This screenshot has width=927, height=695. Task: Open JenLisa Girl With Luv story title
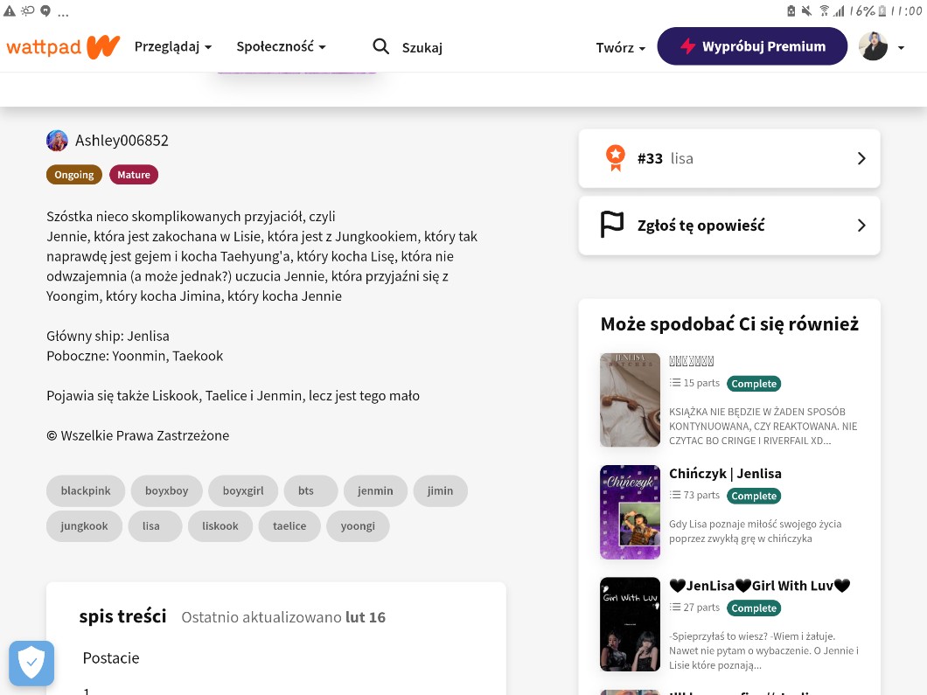coord(759,586)
